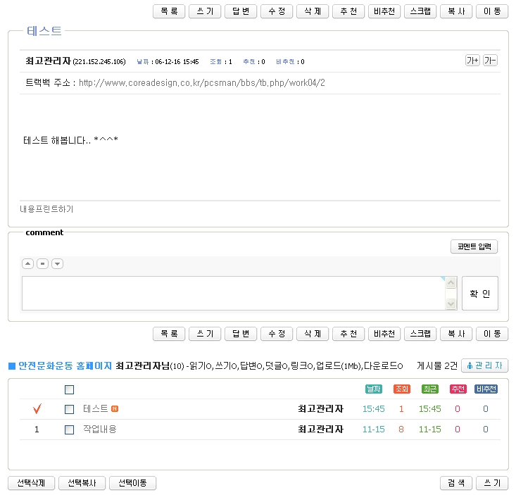Check the box for the 작업내용 post
Screen dimensions: 516x495
tap(69, 430)
